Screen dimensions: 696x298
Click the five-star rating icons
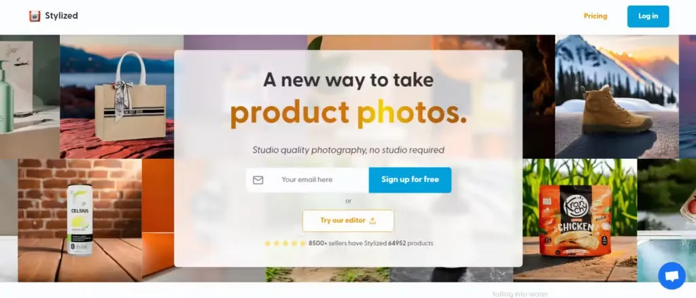coord(285,244)
